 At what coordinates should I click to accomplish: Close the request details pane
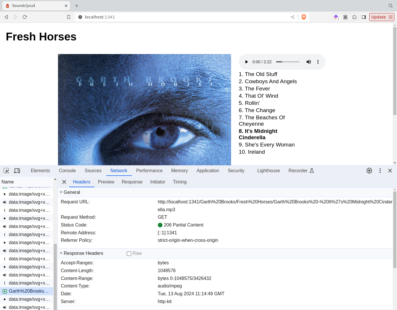64,182
